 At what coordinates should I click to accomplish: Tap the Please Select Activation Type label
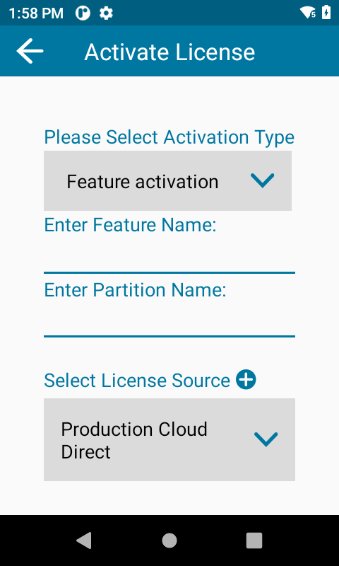click(169, 137)
